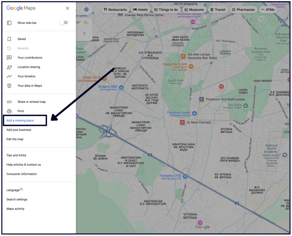This screenshot has width=292, height=236.
Task: Expand the collapsed side panel chevron
Action: 84,33
